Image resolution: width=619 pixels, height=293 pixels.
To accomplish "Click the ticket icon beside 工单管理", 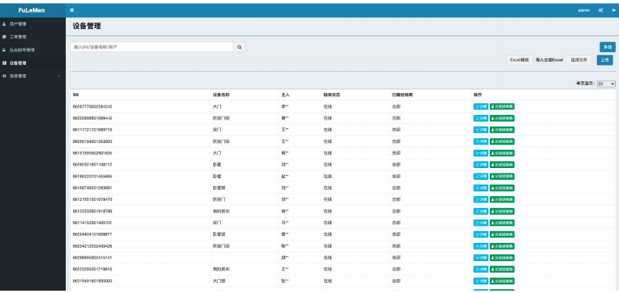I will (x=4, y=37).
